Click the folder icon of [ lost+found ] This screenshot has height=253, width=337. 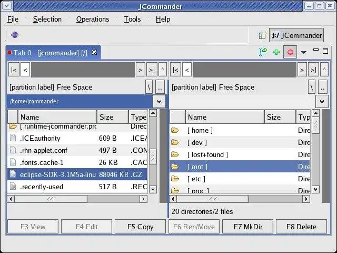click(175, 154)
